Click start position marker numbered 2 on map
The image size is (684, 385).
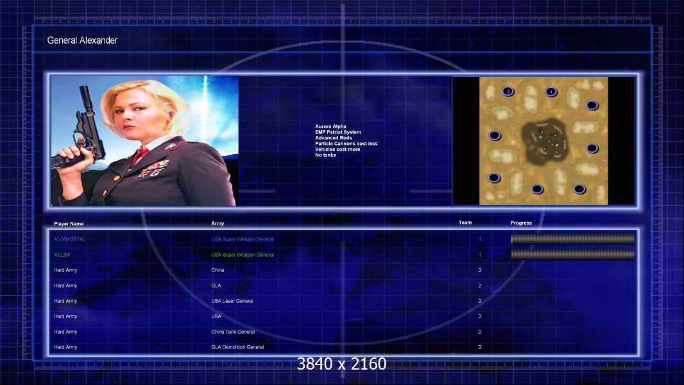pos(508,91)
